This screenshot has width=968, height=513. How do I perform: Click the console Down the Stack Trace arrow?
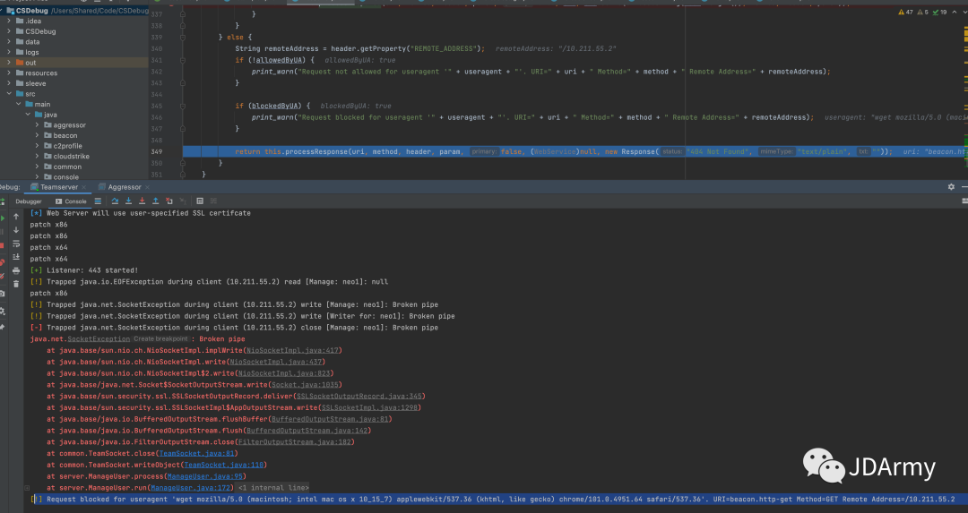(x=16, y=230)
